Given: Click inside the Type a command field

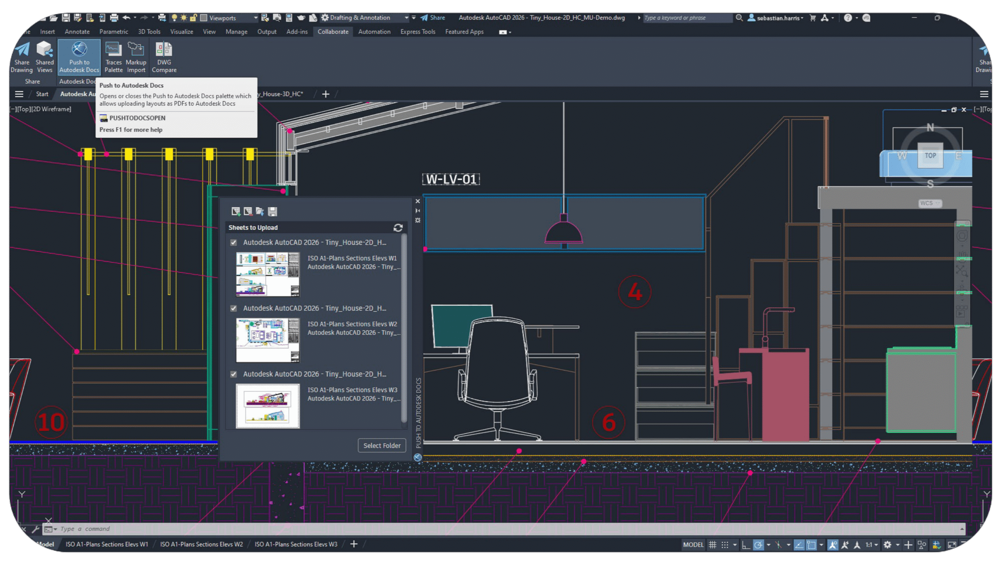Looking at the screenshot, I should tap(156, 529).
